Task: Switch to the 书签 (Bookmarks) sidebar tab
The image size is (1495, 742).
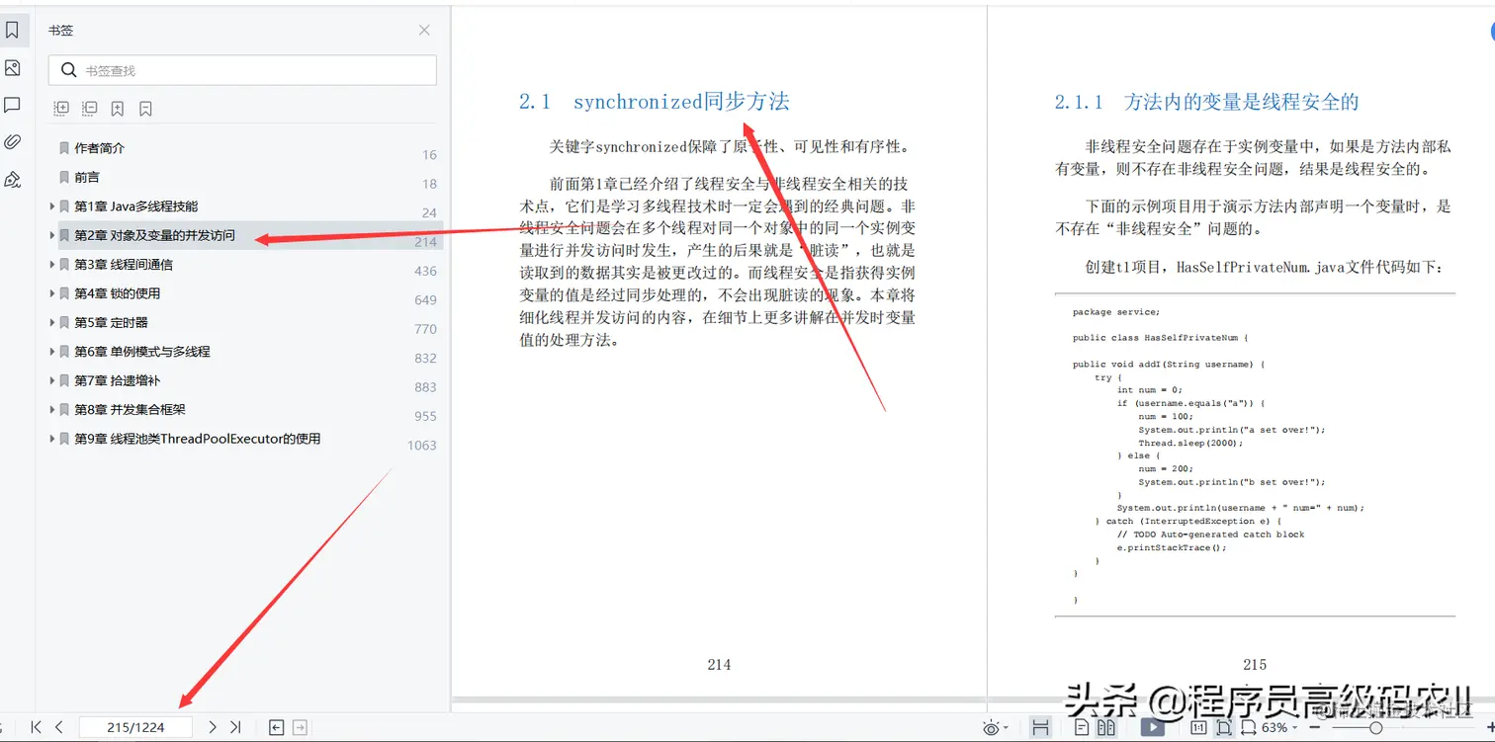Action: point(15,30)
